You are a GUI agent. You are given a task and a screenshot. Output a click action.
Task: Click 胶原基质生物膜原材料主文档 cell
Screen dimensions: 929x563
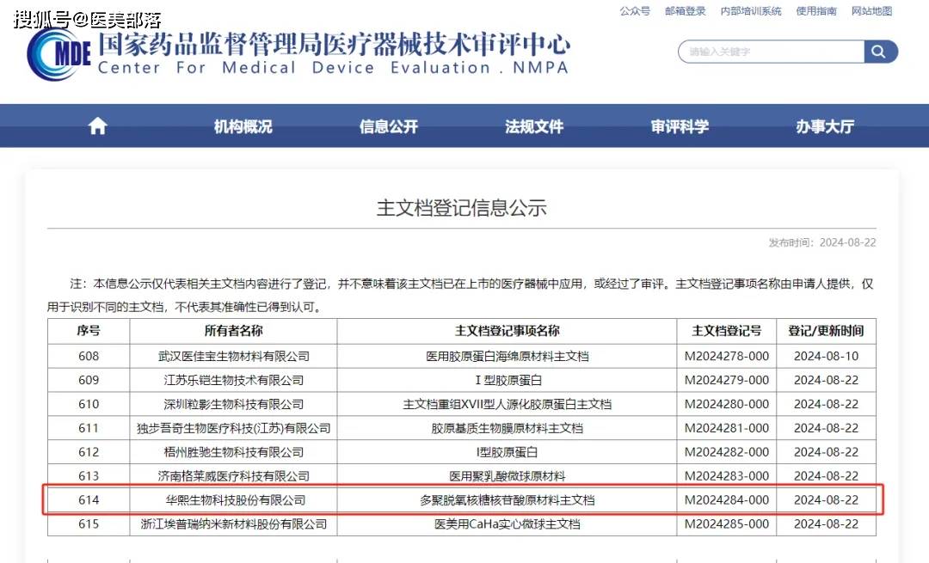(508, 428)
